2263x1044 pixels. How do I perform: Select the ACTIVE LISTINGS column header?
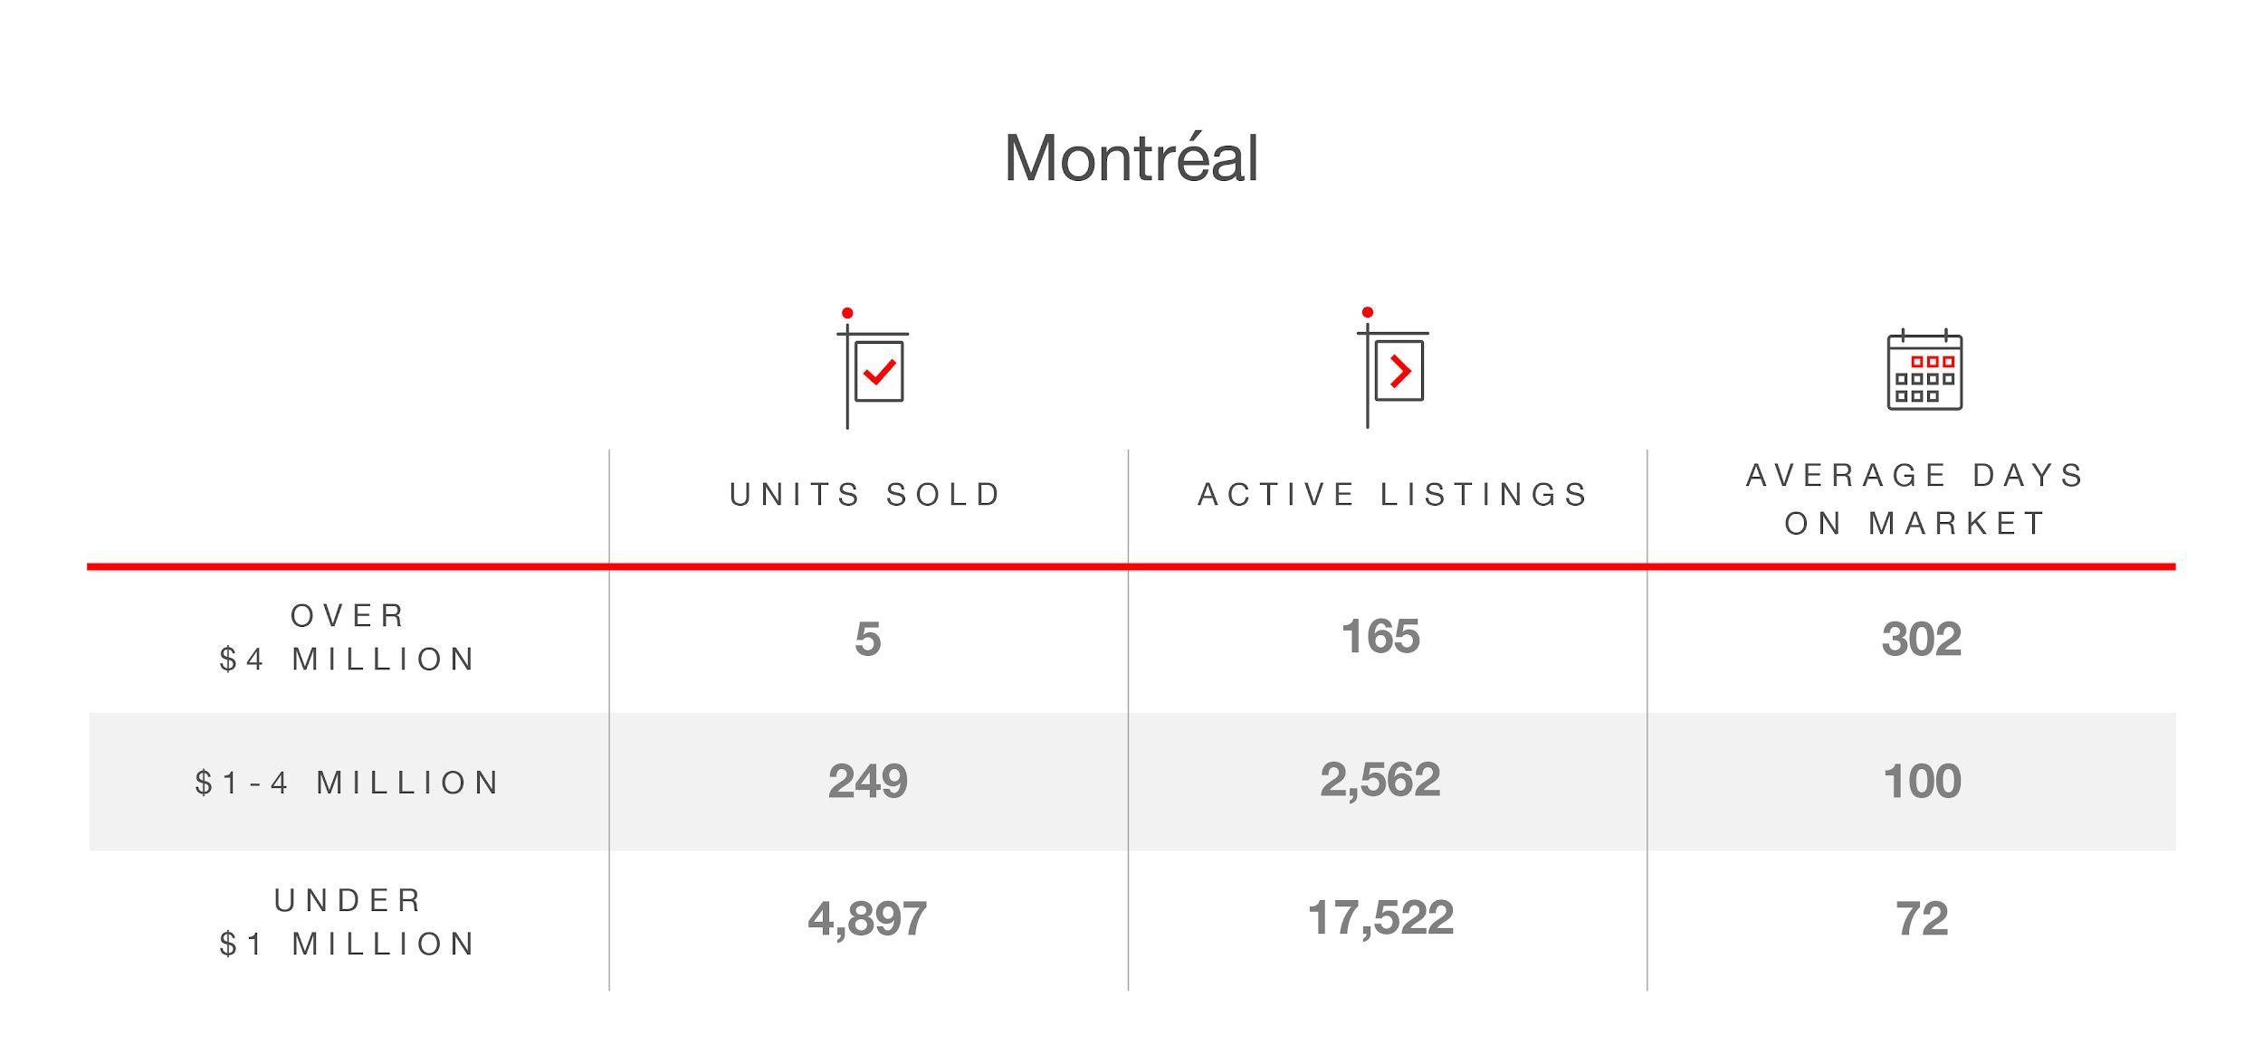1394,495
